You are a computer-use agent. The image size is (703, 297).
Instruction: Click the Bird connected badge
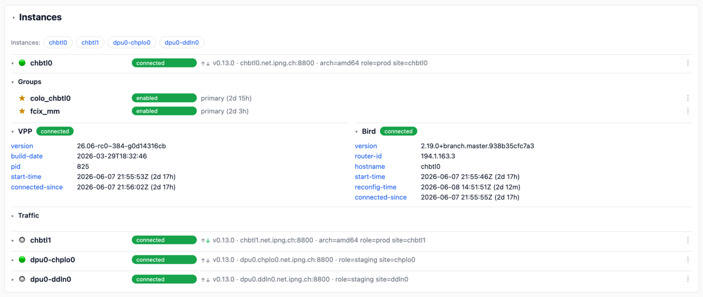399,131
